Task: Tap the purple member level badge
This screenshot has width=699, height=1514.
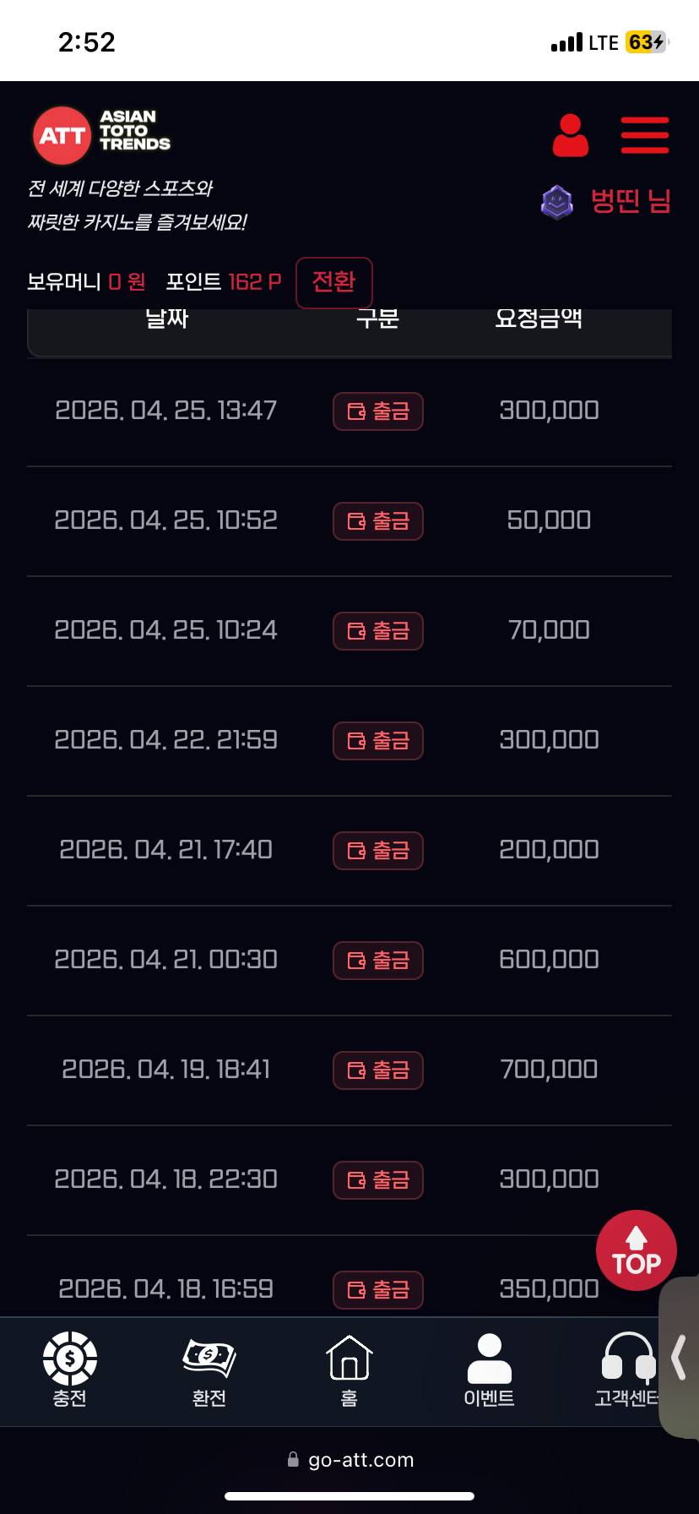Action: click(x=557, y=202)
